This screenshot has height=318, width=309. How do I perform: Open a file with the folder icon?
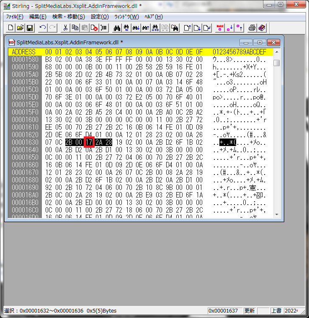(20, 28)
